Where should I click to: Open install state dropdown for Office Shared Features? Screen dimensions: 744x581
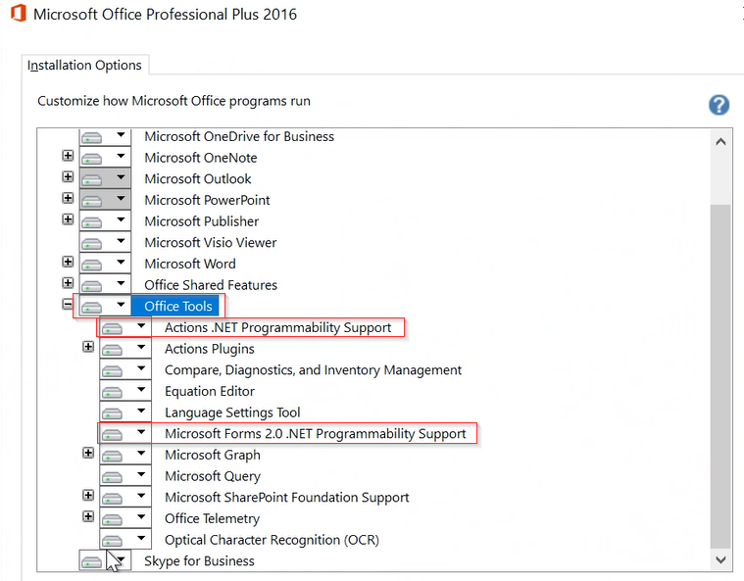[x=105, y=284]
